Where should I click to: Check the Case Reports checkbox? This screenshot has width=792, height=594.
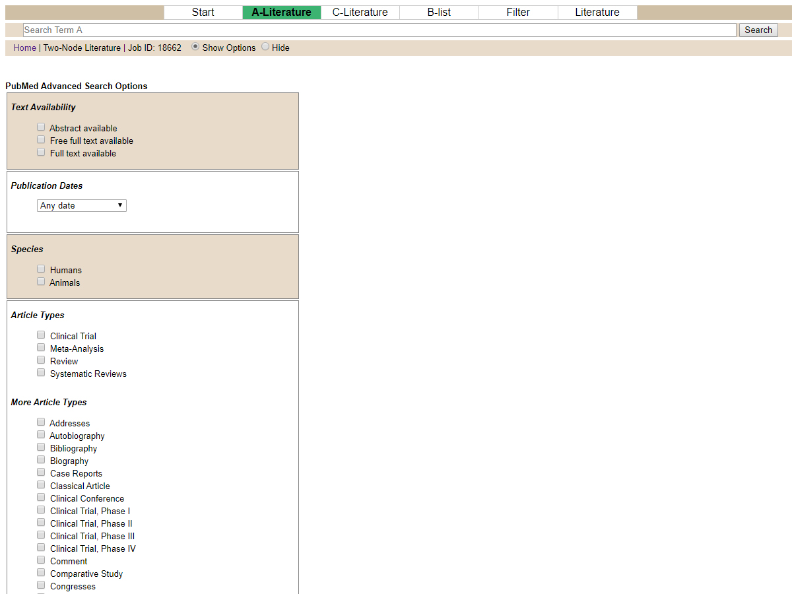pyautogui.click(x=41, y=473)
